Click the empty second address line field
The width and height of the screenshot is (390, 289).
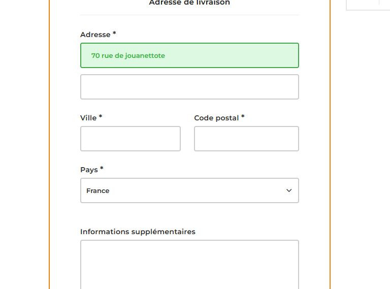[189, 87]
